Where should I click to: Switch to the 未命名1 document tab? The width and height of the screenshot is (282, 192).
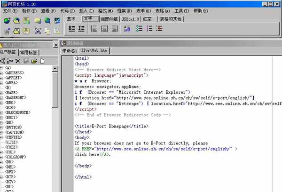pos(70,51)
